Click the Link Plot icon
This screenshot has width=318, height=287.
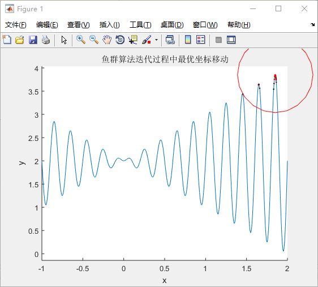(x=170, y=40)
